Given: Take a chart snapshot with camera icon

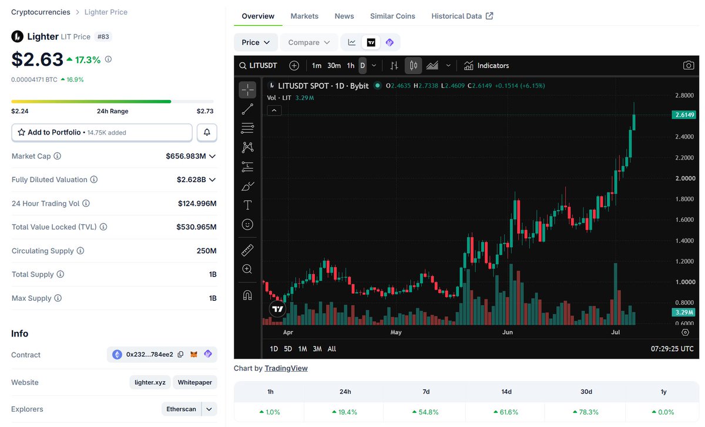Looking at the screenshot, I should pos(689,65).
